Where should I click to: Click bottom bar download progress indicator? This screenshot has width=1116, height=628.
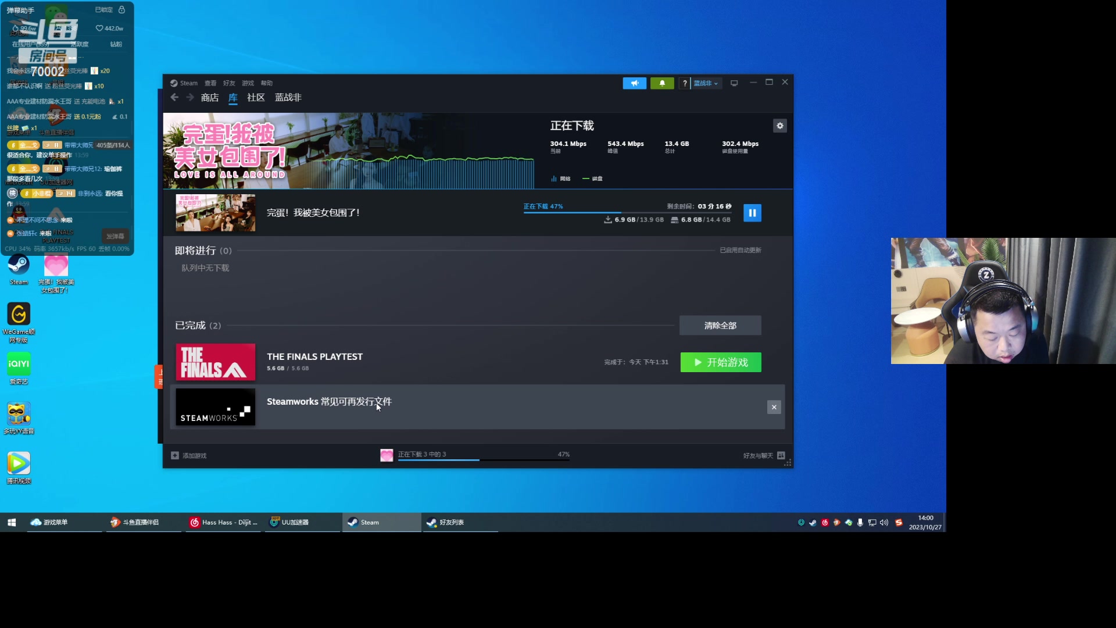475,455
